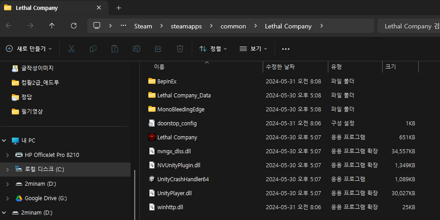Screen dimensions: 440x220
Task: Click the Delete trash can icon
Action: 180,49
